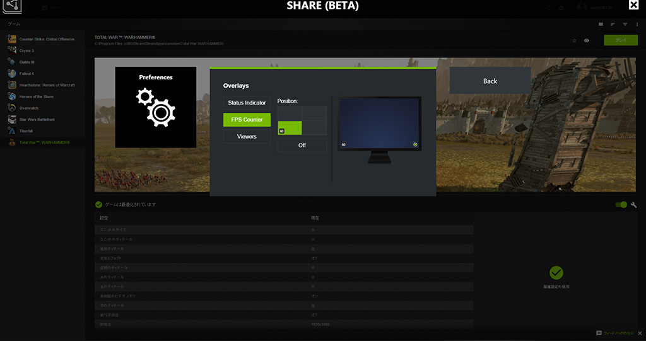The width and height of the screenshot is (646, 341).
Task: Select Hearthstone: Heroes of Warcraft entry
Action: (47, 85)
